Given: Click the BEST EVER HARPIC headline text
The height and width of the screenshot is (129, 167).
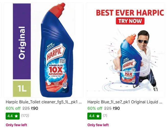Looking at the screenshot, I should [x=130, y=13].
